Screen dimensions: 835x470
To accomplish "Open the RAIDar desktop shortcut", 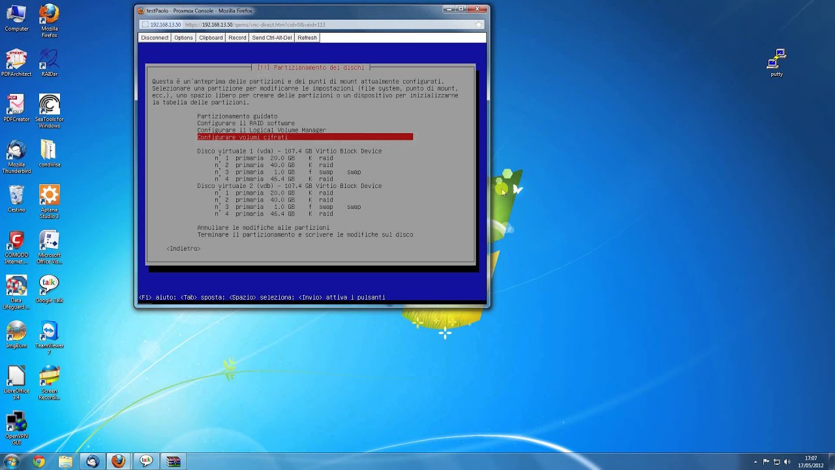I will [50, 63].
